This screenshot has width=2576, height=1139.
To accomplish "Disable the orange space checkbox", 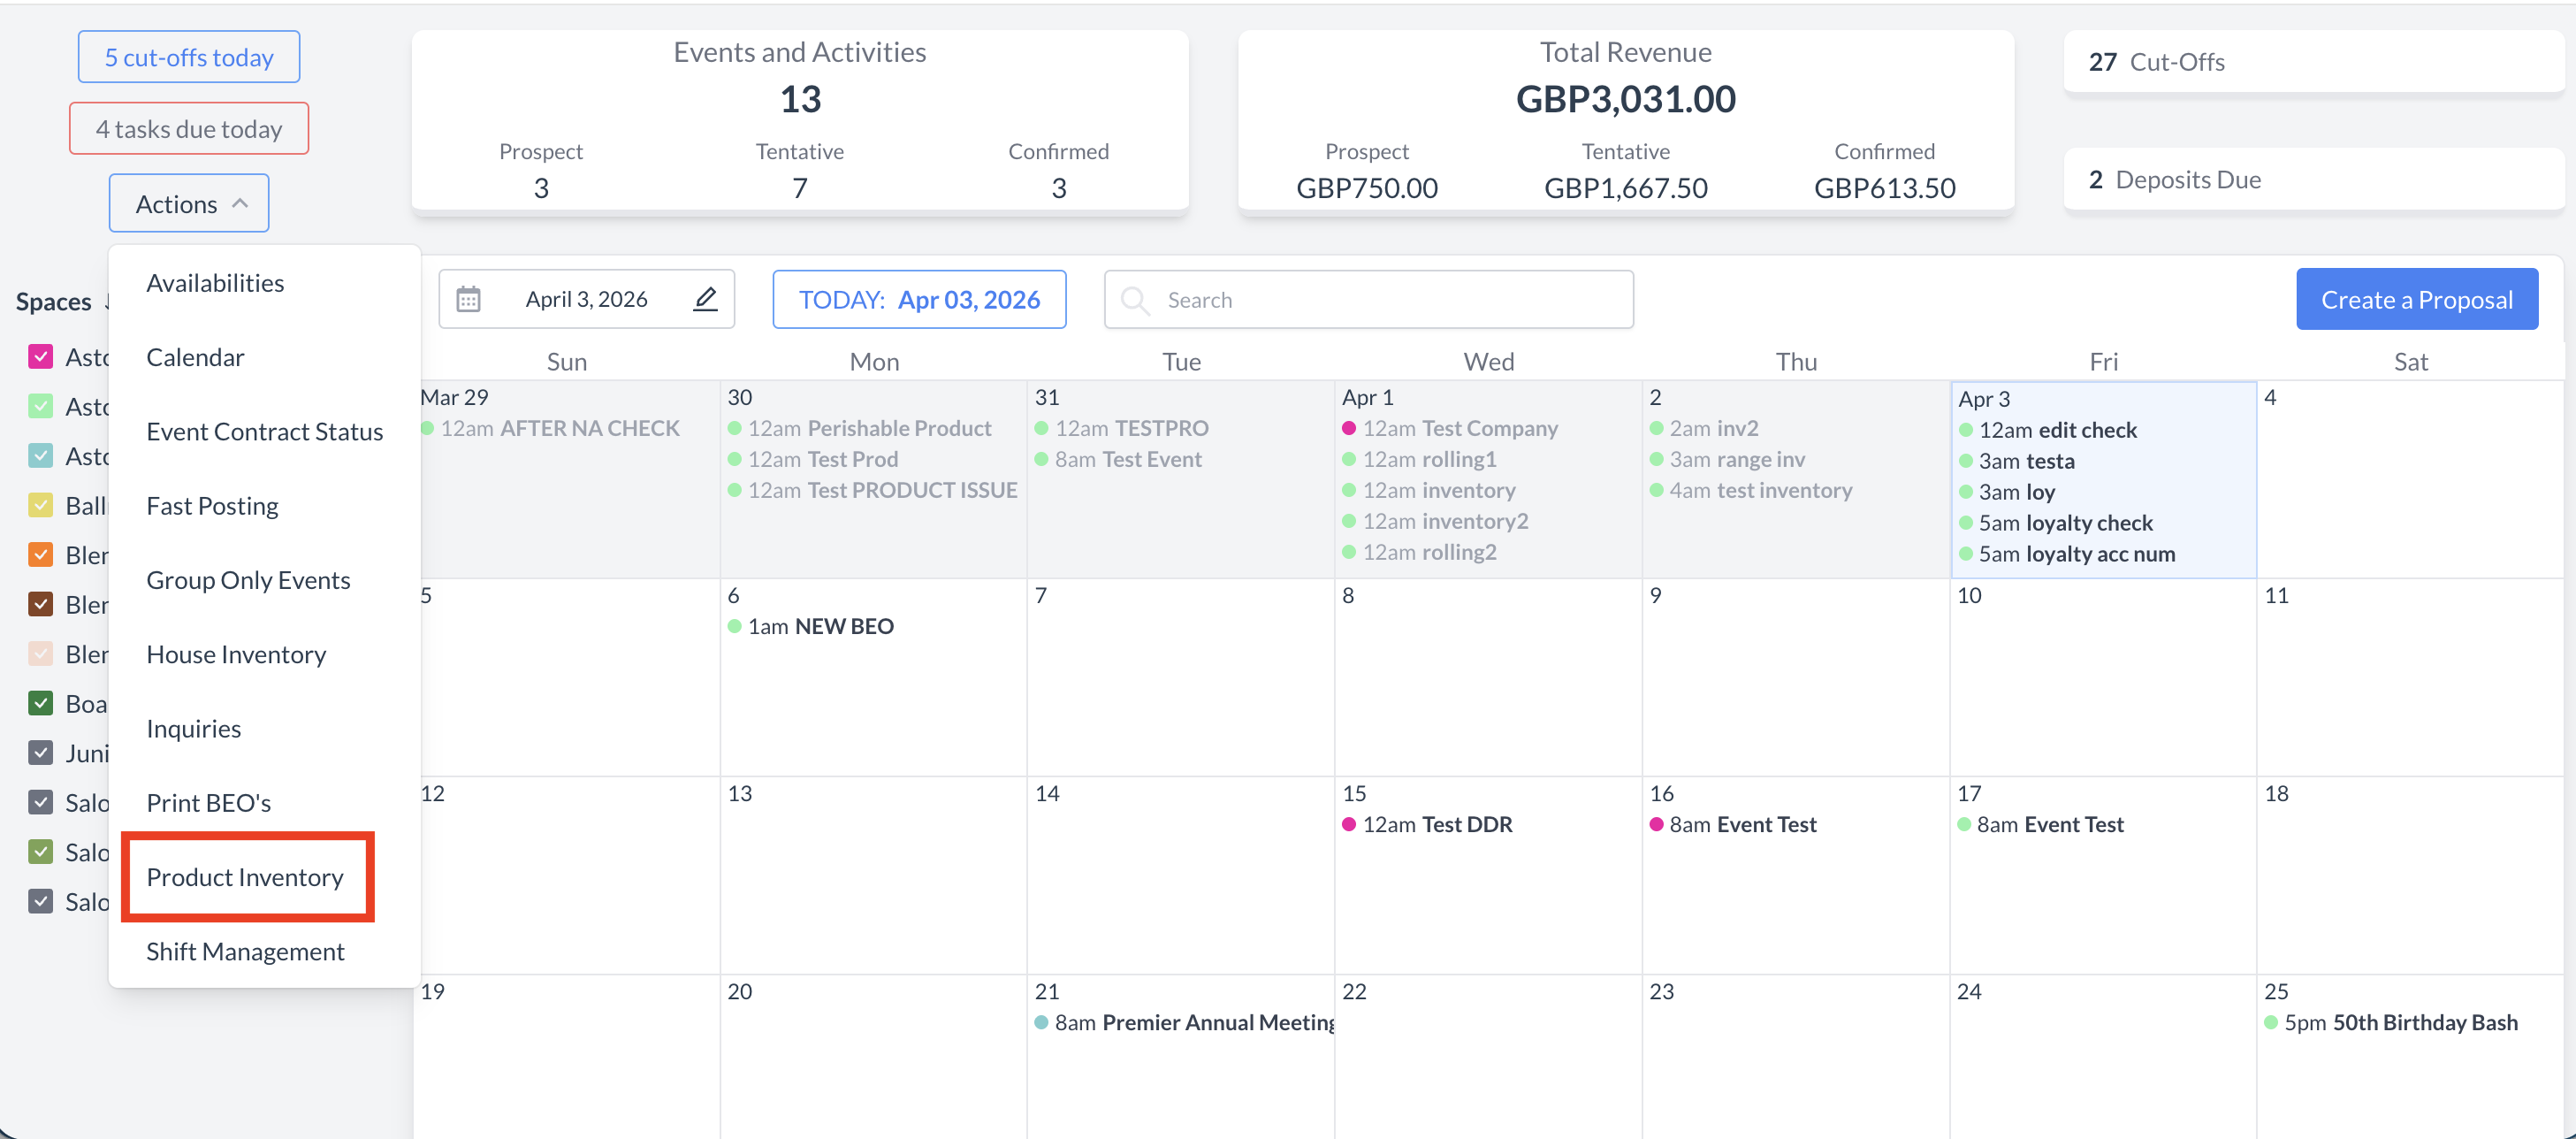I will click(41, 554).
